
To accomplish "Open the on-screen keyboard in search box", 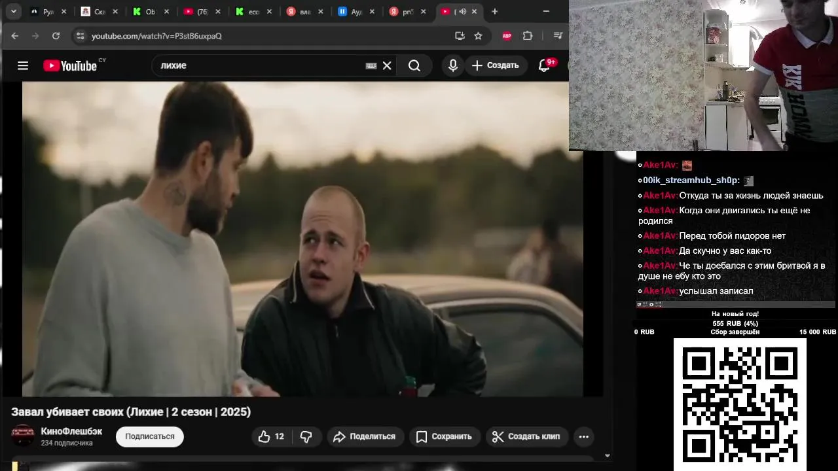I will tap(371, 65).
